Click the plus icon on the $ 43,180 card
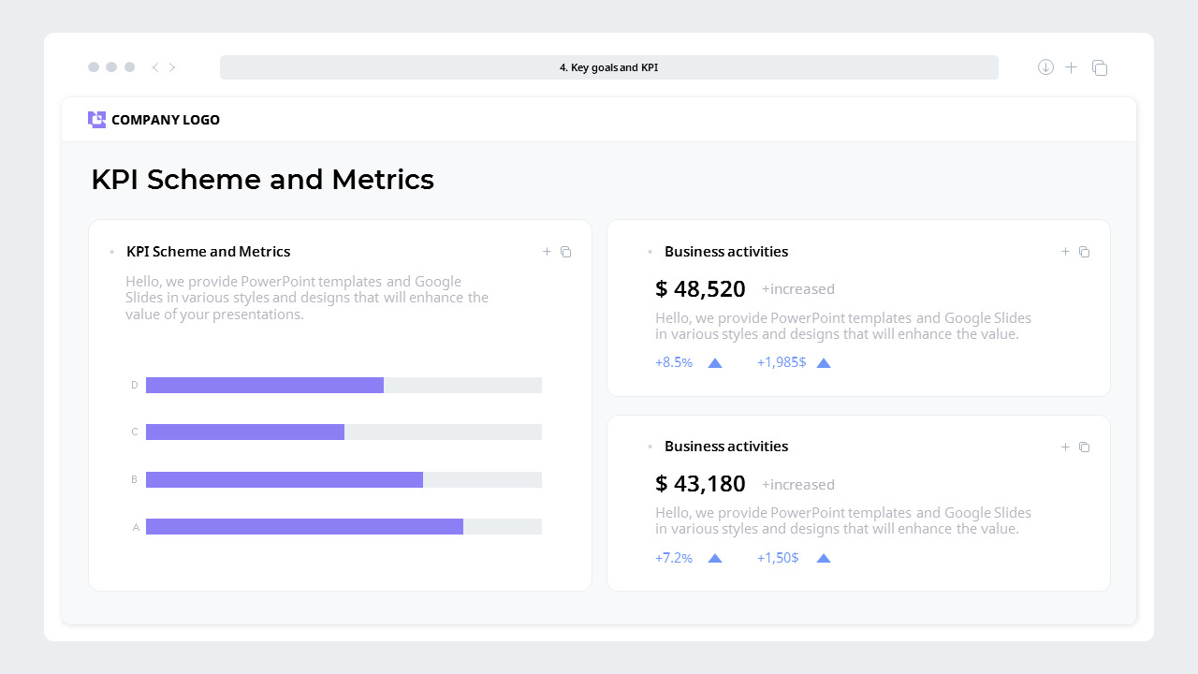Screen dimensions: 1198x674 pos(1065,447)
